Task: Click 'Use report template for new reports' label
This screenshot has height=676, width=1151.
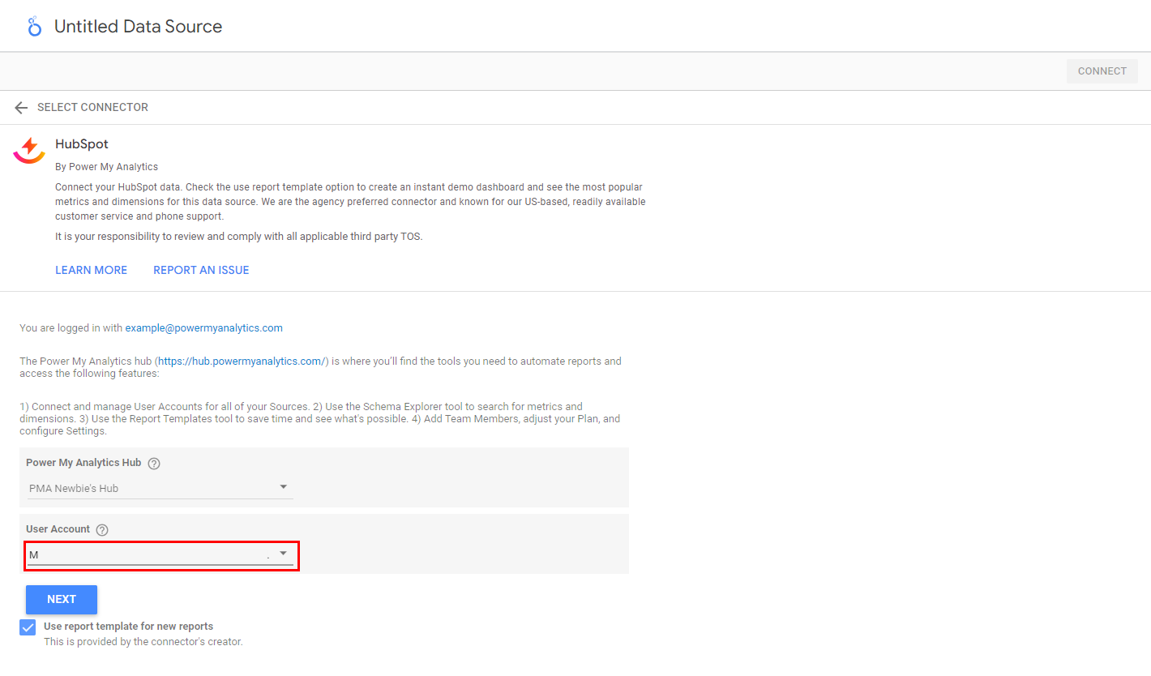Action: pos(128,627)
